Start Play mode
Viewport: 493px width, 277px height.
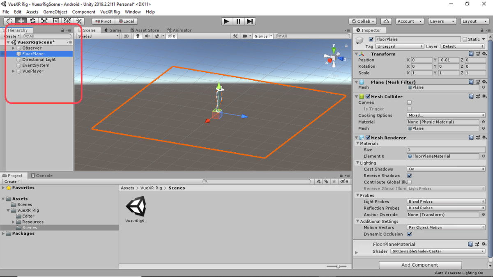point(227,21)
